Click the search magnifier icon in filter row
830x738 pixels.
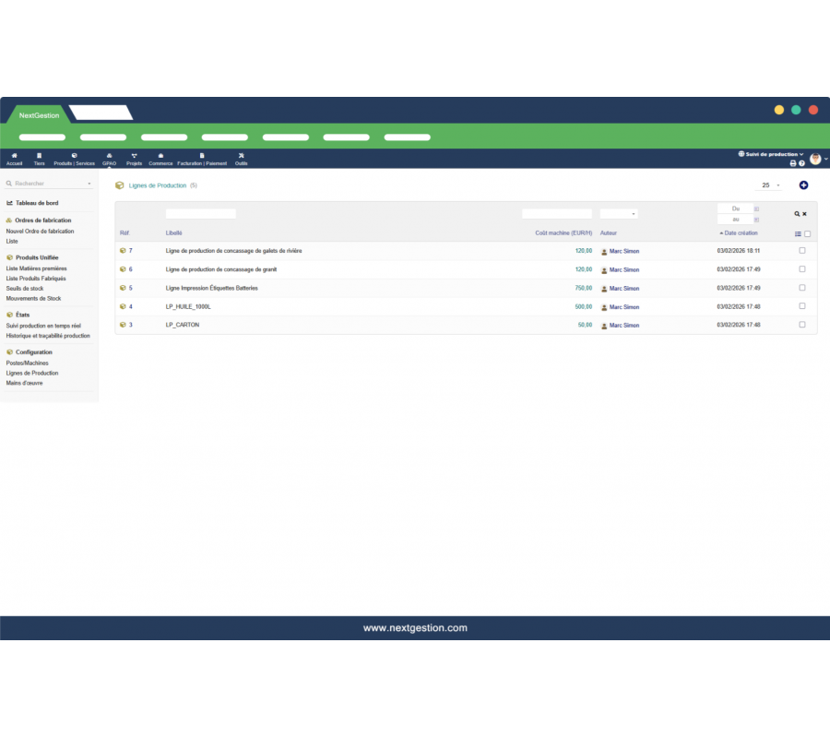click(x=797, y=214)
